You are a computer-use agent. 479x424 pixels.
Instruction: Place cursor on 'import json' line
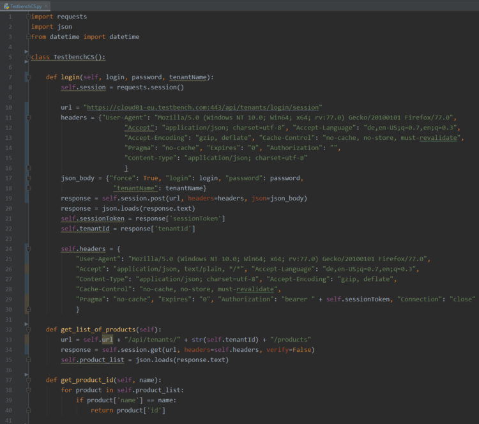pos(52,27)
